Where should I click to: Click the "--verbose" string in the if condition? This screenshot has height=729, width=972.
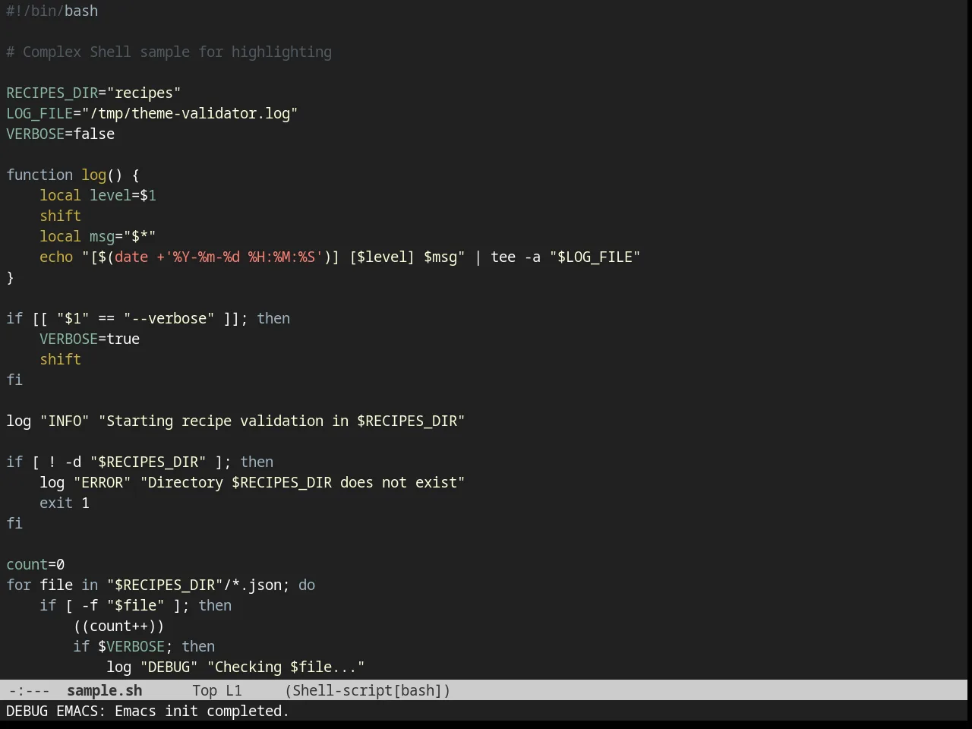[x=169, y=318]
